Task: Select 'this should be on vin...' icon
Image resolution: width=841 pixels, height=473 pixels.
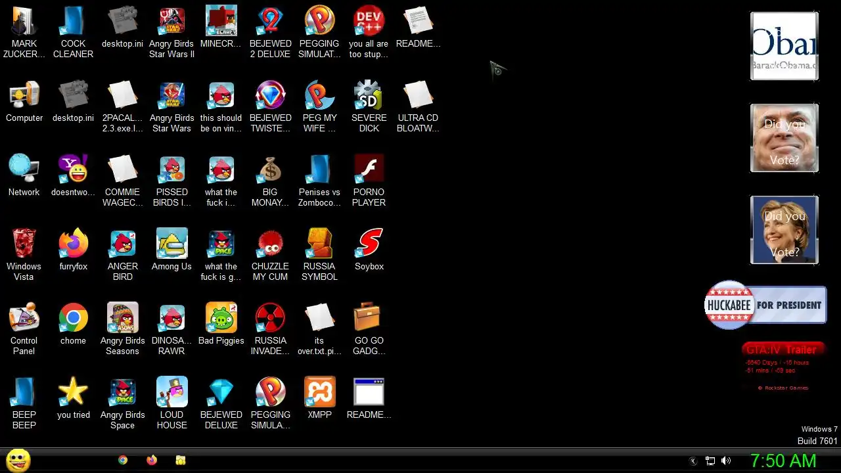Action: point(221,106)
